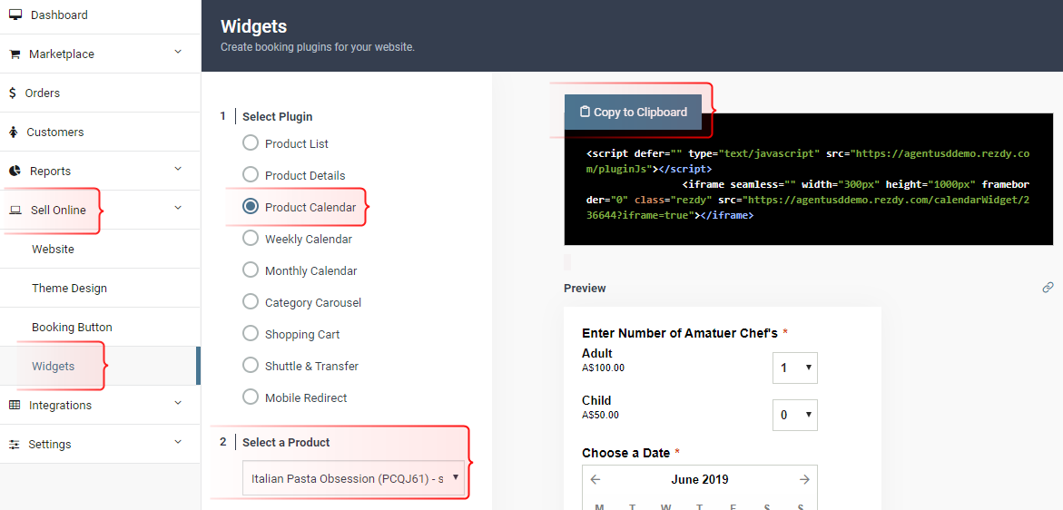Click the Marketplace shopping cart icon

pos(15,54)
